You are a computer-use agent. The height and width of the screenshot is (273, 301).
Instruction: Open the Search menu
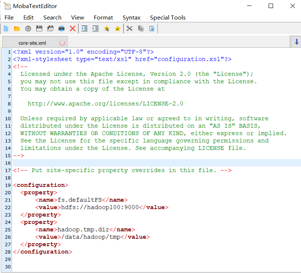point(52,18)
